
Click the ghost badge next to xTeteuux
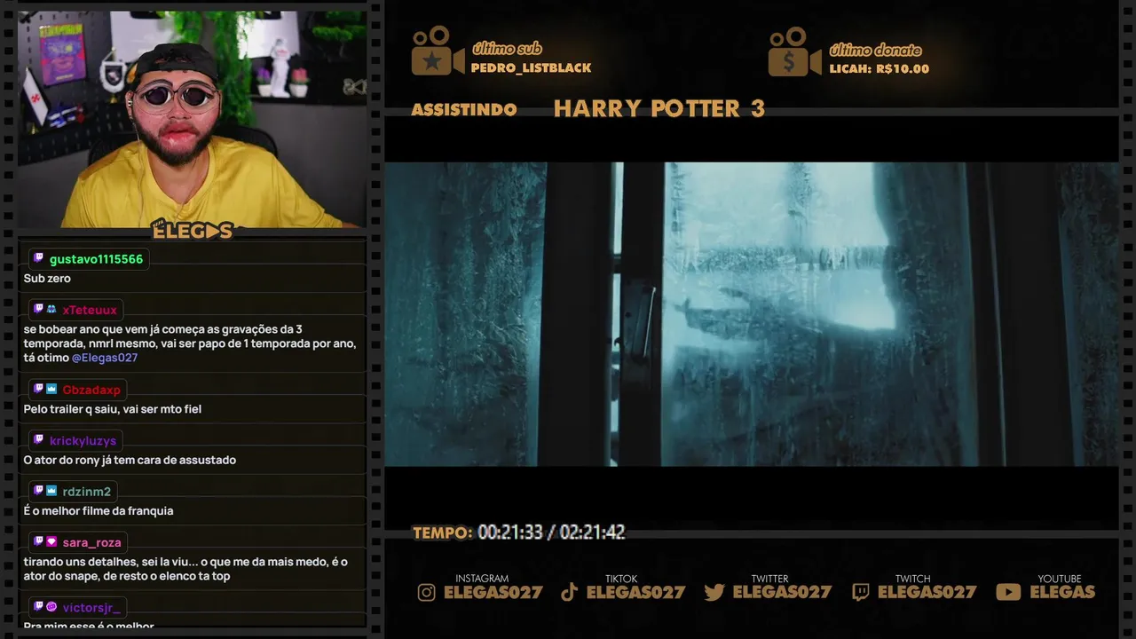coord(51,310)
